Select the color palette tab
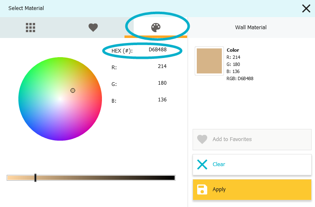Viewport: 315px width, 207px height. click(x=156, y=28)
